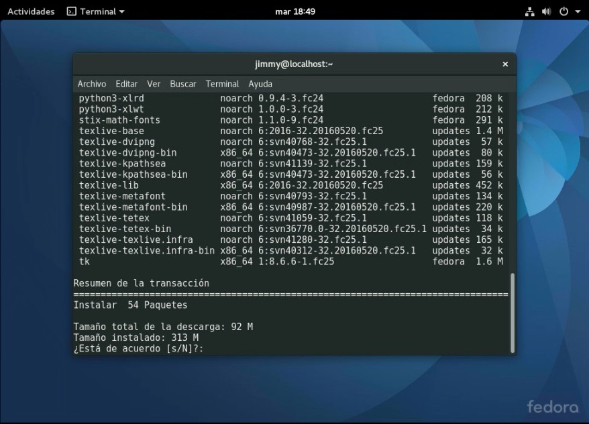This screenshot has width=589, height=424.
Task: Focus the ¿Está de acuerdo [s/N]? prompt line
Action: pyautogui.click(x=138, y=349)
